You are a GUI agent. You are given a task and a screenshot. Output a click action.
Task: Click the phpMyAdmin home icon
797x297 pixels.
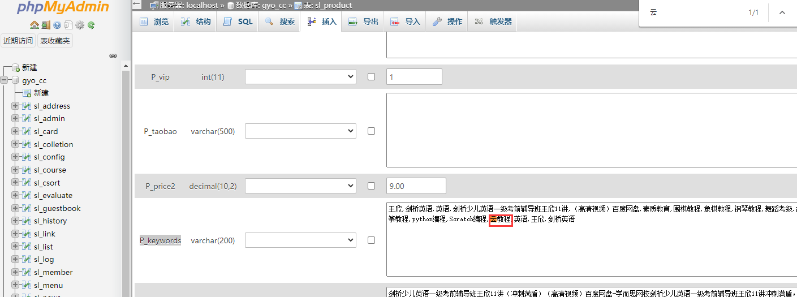pyautogui.click(x=35, y=25)
